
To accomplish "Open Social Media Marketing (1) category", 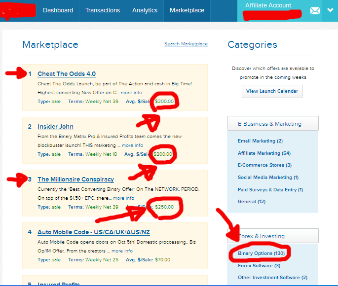I will (268, 178).
